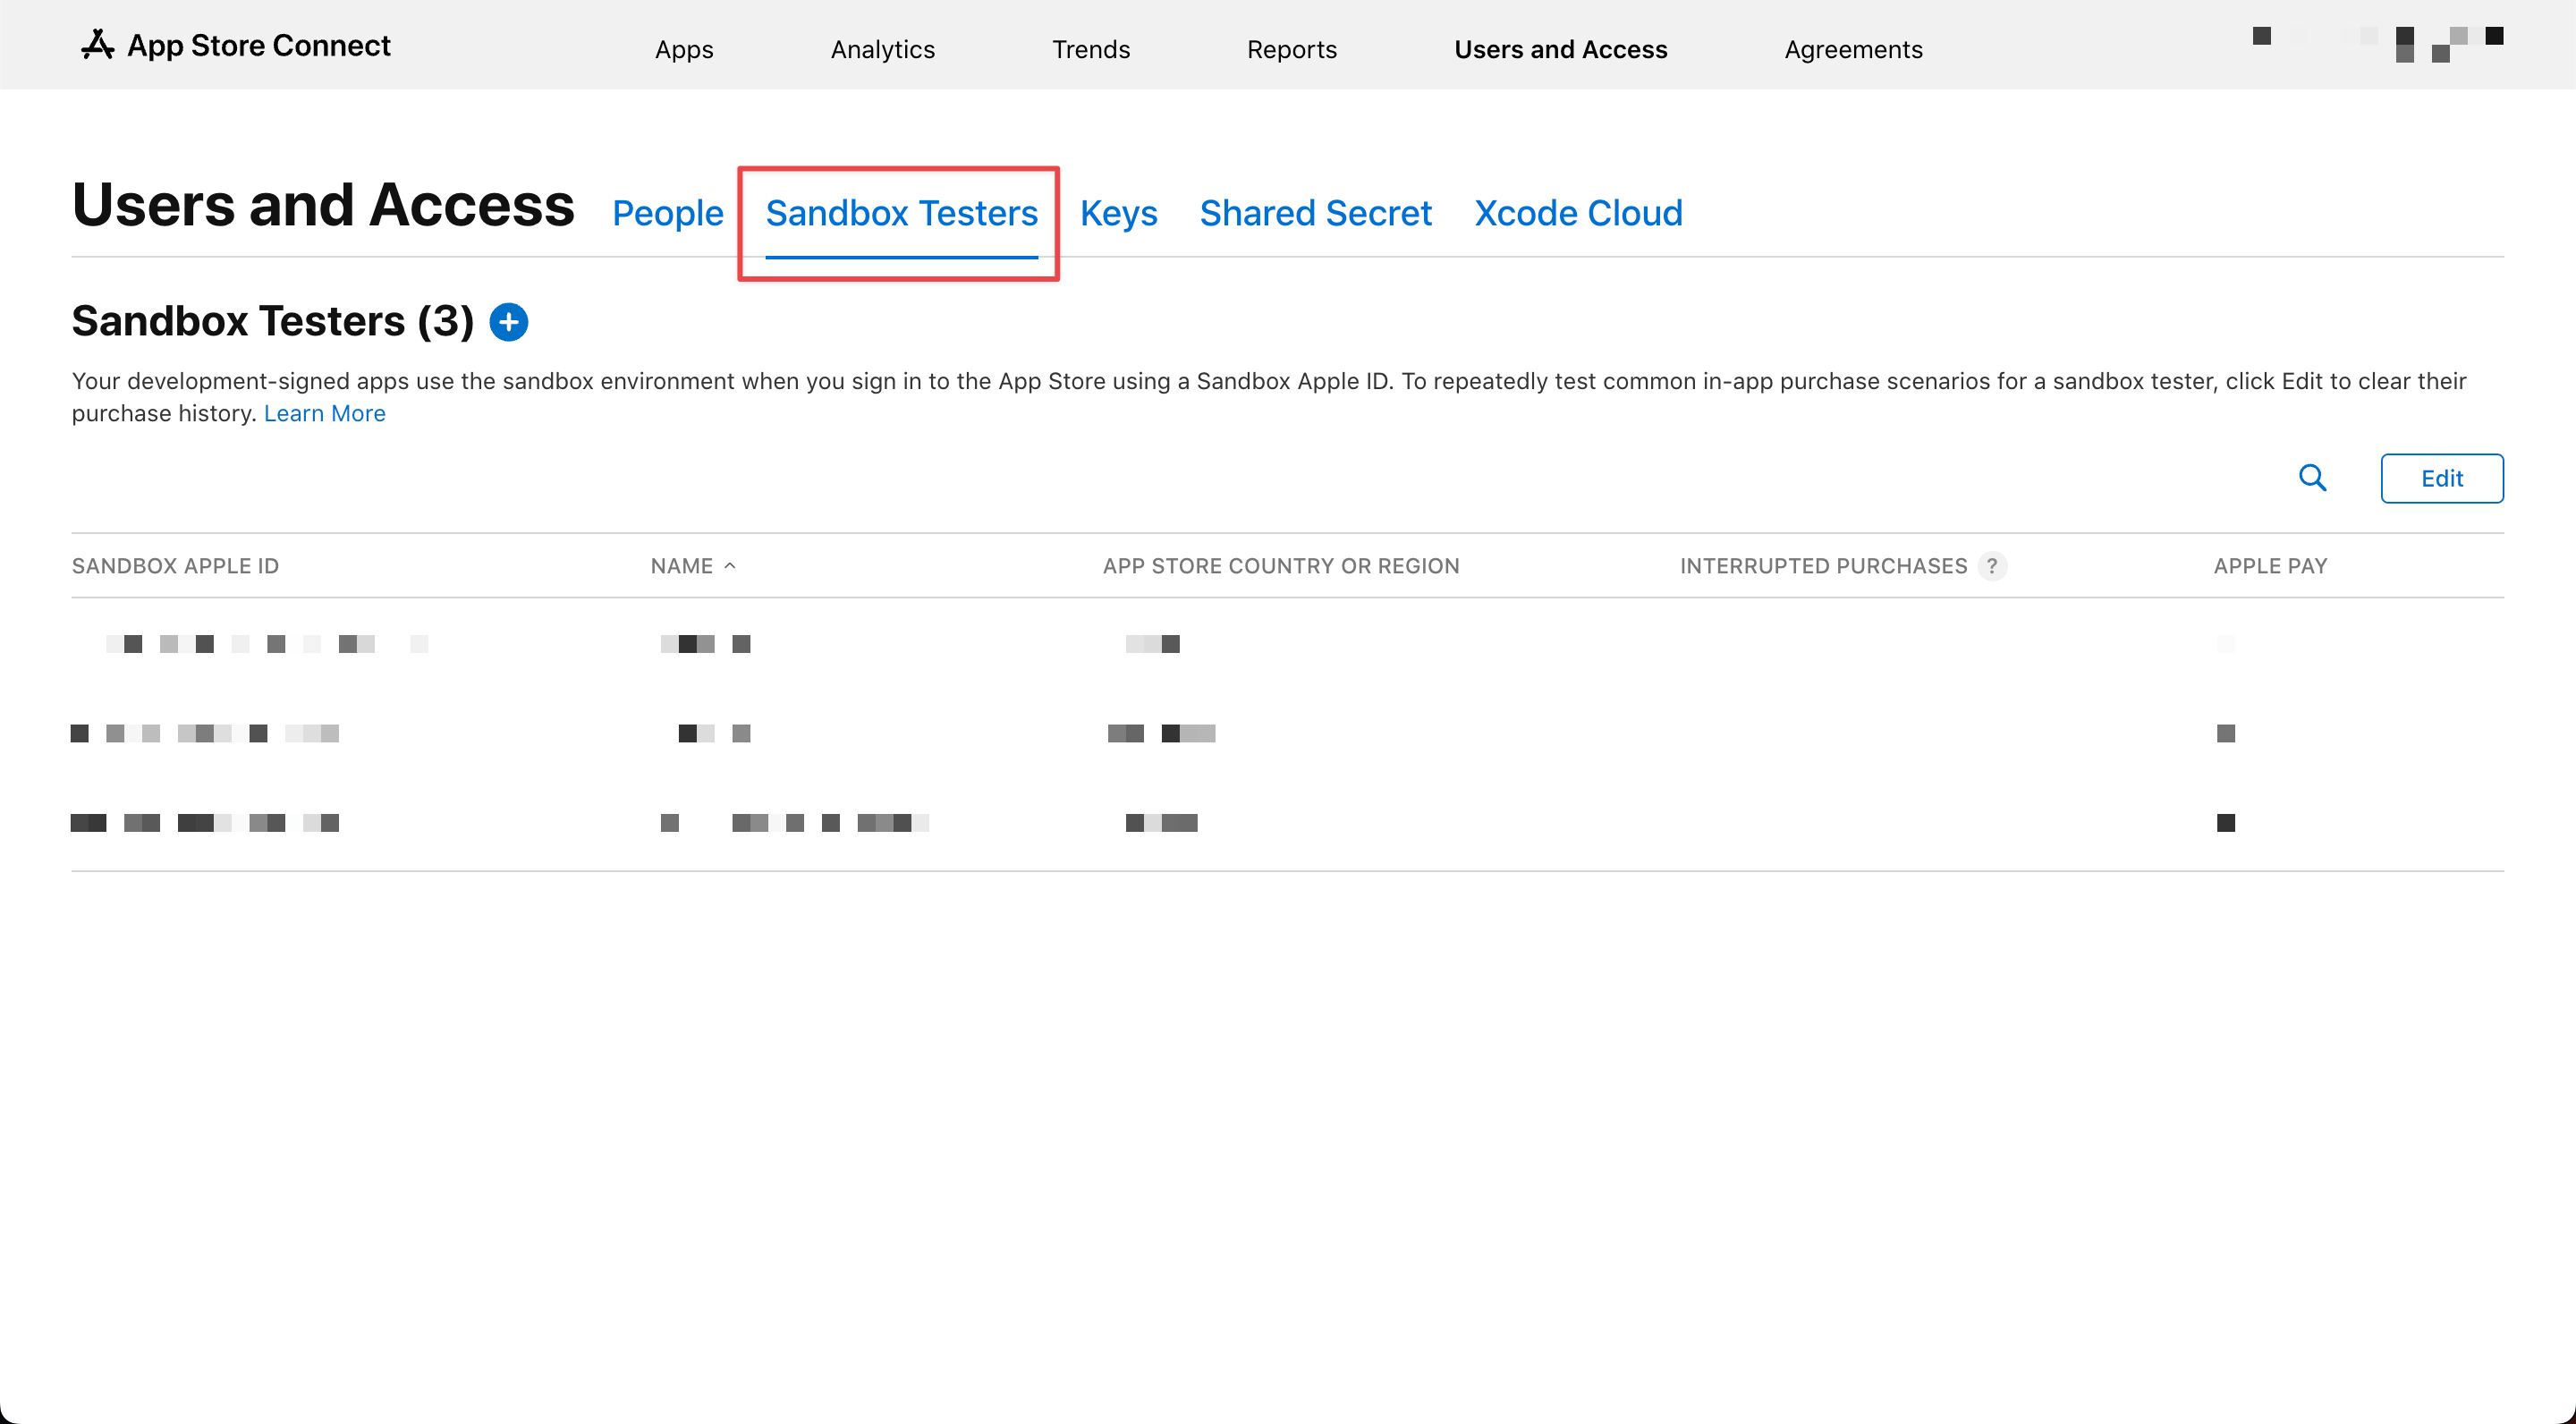Follow the Learn More link

(324, 413)
